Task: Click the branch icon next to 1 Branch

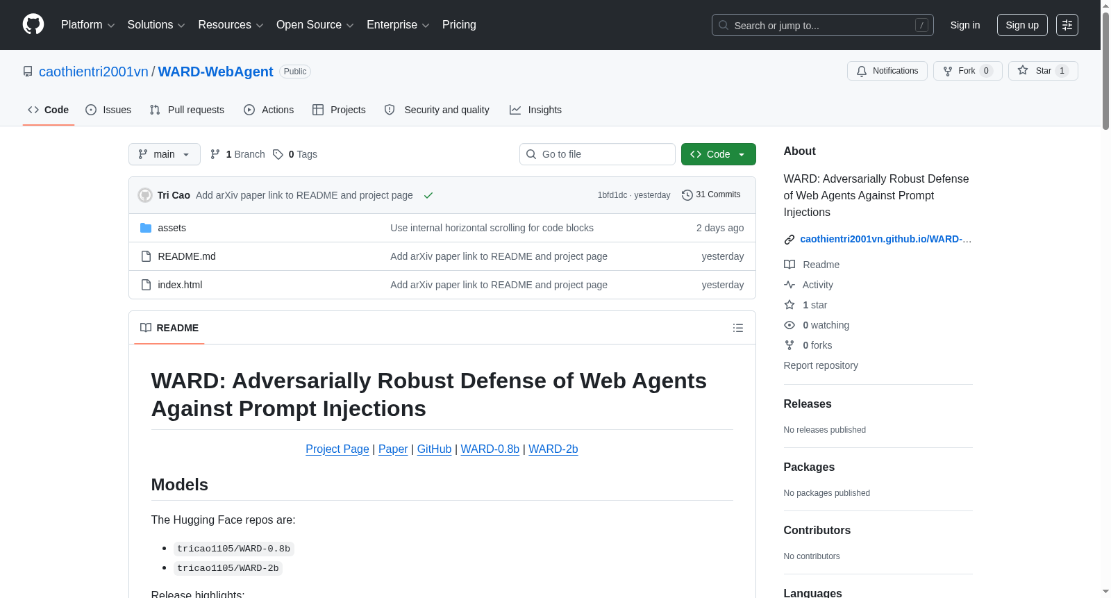Action: [215, 154]
